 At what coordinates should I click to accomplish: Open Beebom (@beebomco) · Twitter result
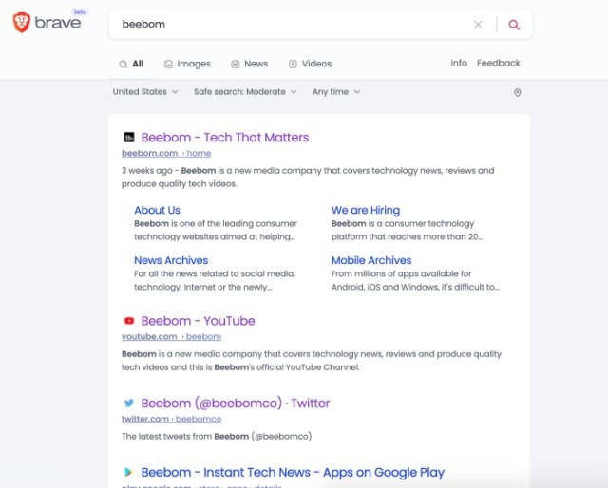pyautogui.click(x=236, y=404)
